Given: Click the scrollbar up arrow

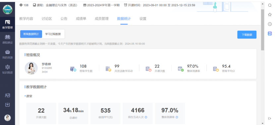Looking at the screenshot, I should (262, 4).
